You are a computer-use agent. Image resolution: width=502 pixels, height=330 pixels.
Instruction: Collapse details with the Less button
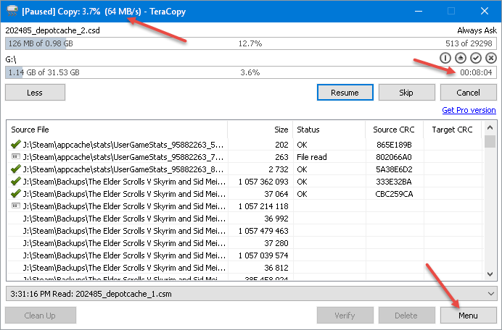pyautogui.click(x=35, y=93)
